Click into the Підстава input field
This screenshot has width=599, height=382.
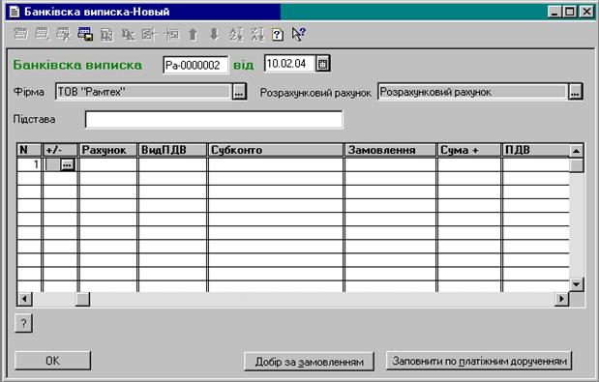point(214,120)
